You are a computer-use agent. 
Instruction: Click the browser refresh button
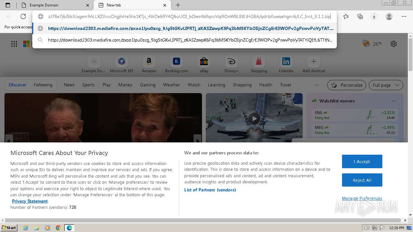[x=23, y=16]
